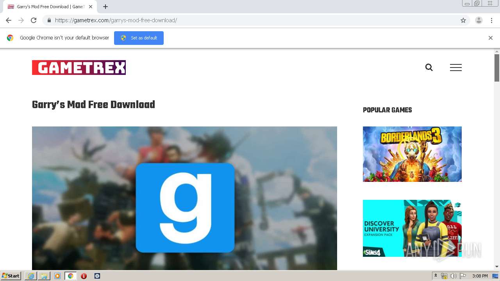This screenshot has height=281, width=500.
Task: Open the Borderlands 3 game thumbnail
Action: pos(412,154)
